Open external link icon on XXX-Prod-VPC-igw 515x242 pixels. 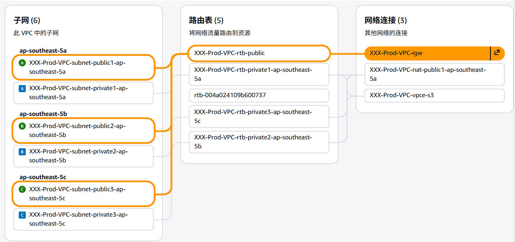497,53
